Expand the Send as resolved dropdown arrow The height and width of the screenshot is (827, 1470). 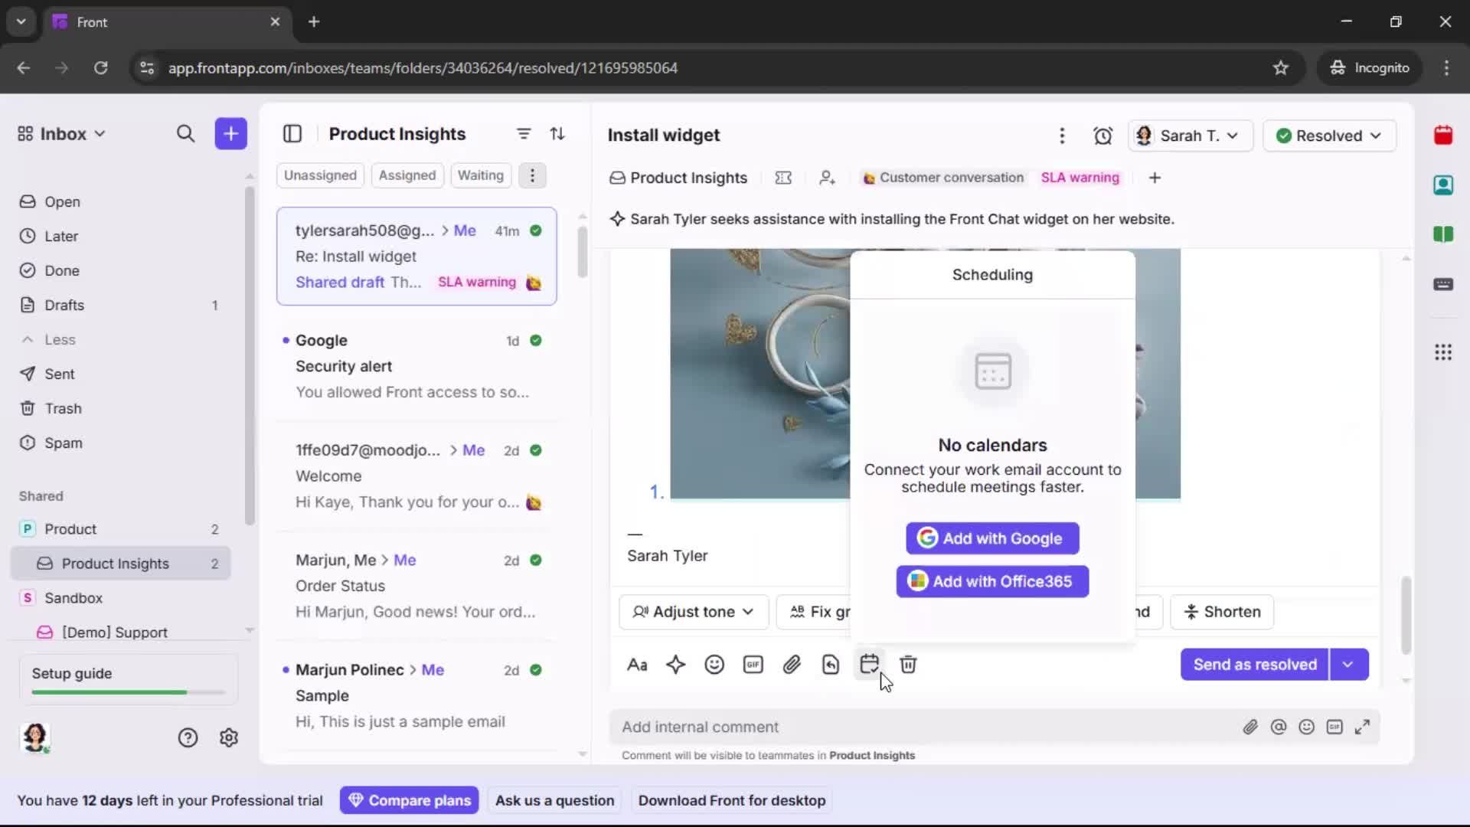coord(1348,665)
